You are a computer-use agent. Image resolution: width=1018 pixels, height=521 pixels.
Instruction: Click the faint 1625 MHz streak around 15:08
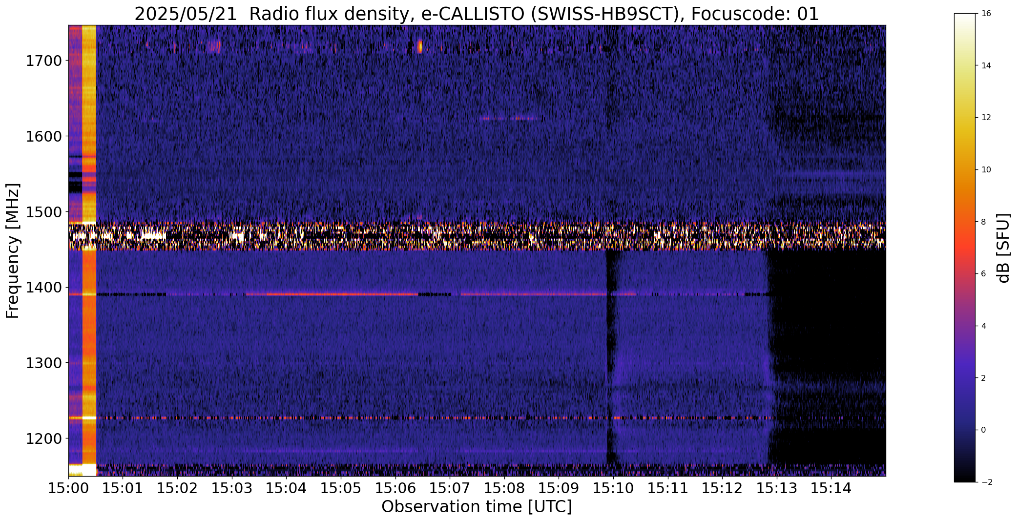[509, 118]
